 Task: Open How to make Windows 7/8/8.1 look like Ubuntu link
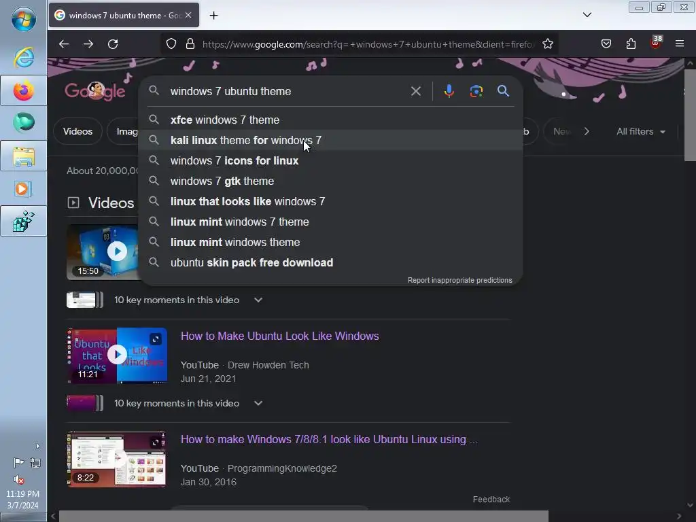[x=329, y=440]
